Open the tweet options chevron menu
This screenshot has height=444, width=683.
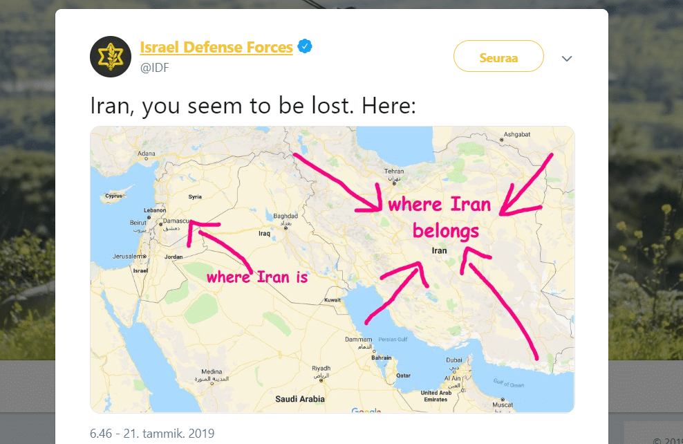[x=567, y=59]
